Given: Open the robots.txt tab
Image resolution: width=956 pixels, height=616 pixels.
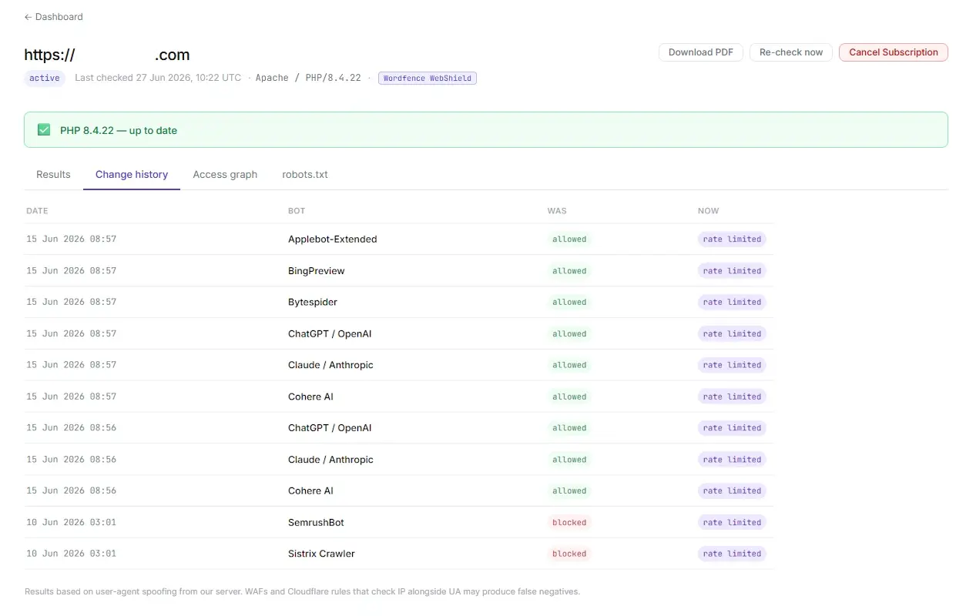Looking at the screenshot, I should [x=305, y=175].
